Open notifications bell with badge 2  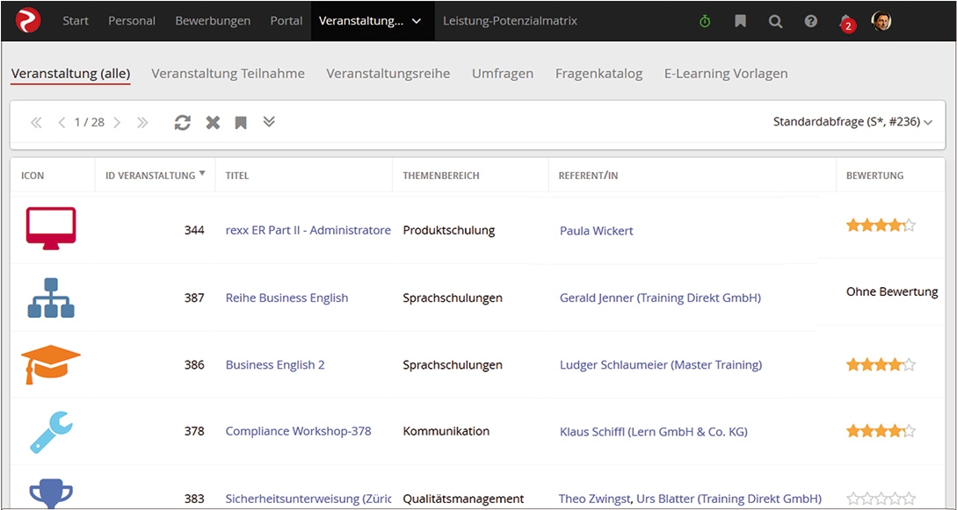point(846,22)
